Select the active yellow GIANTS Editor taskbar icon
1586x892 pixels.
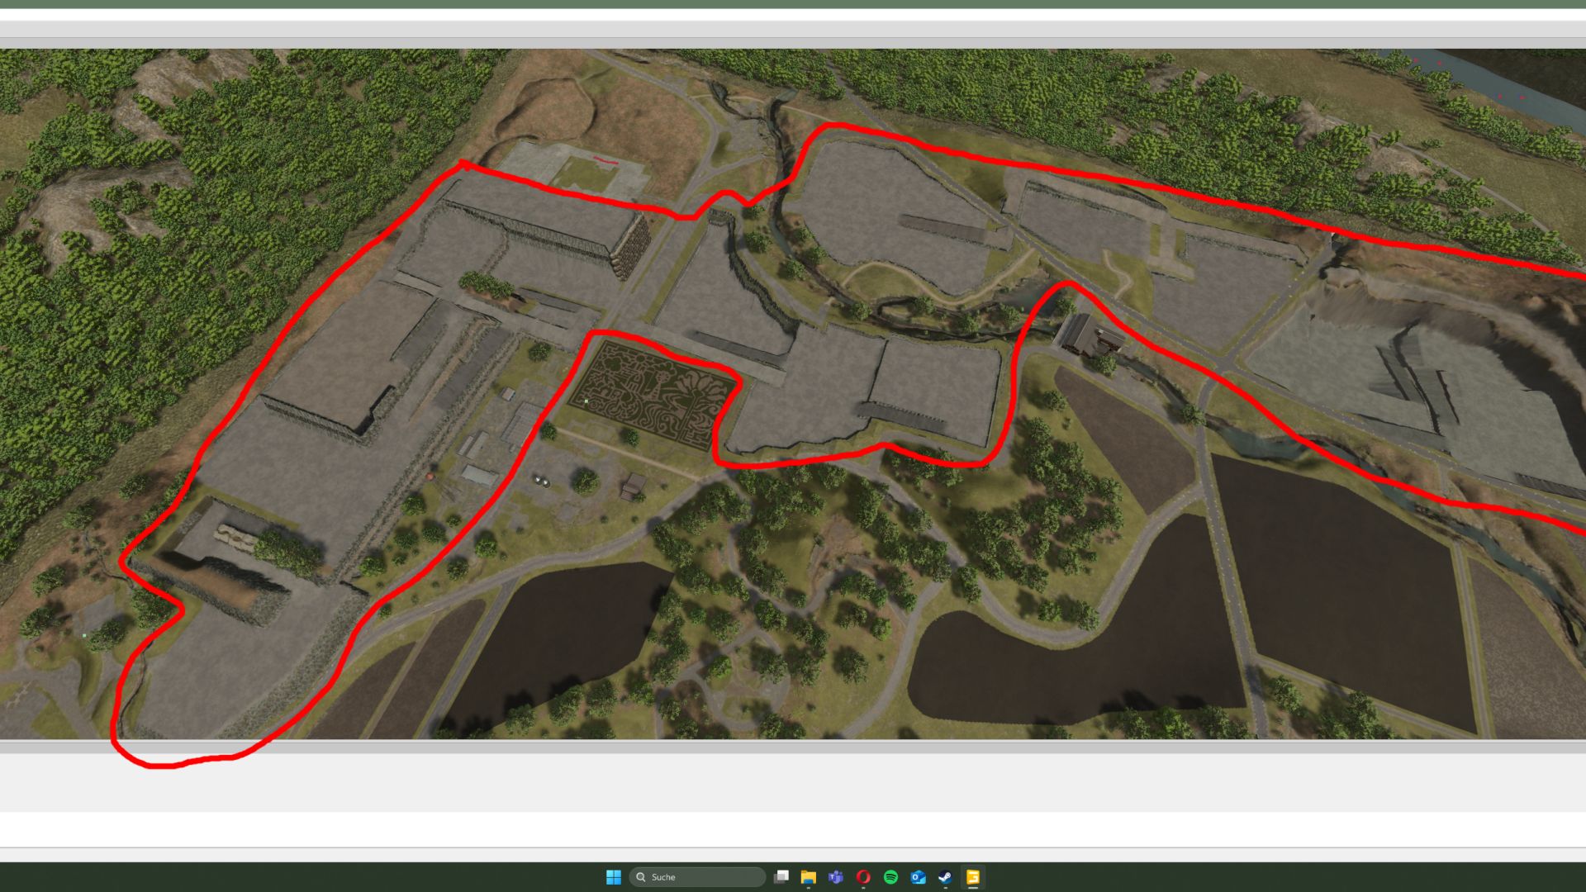973,877
